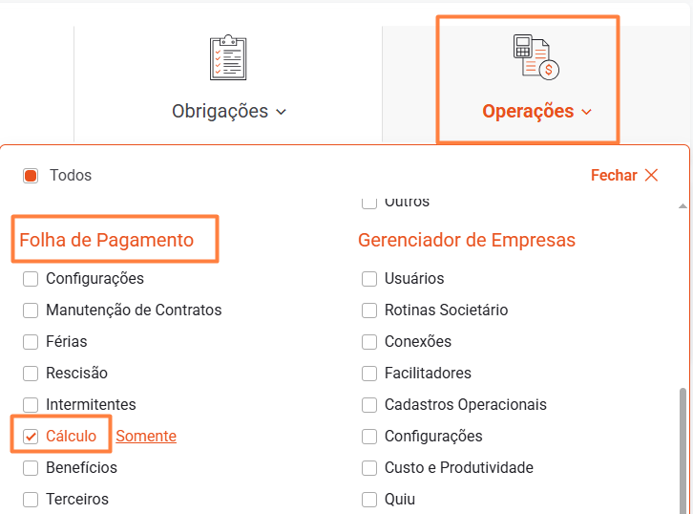Image resolution: width=693 pixels, height=514 pixels.
Task: Tick the Rotinas Societário checkbox
Action: (369, 311)
